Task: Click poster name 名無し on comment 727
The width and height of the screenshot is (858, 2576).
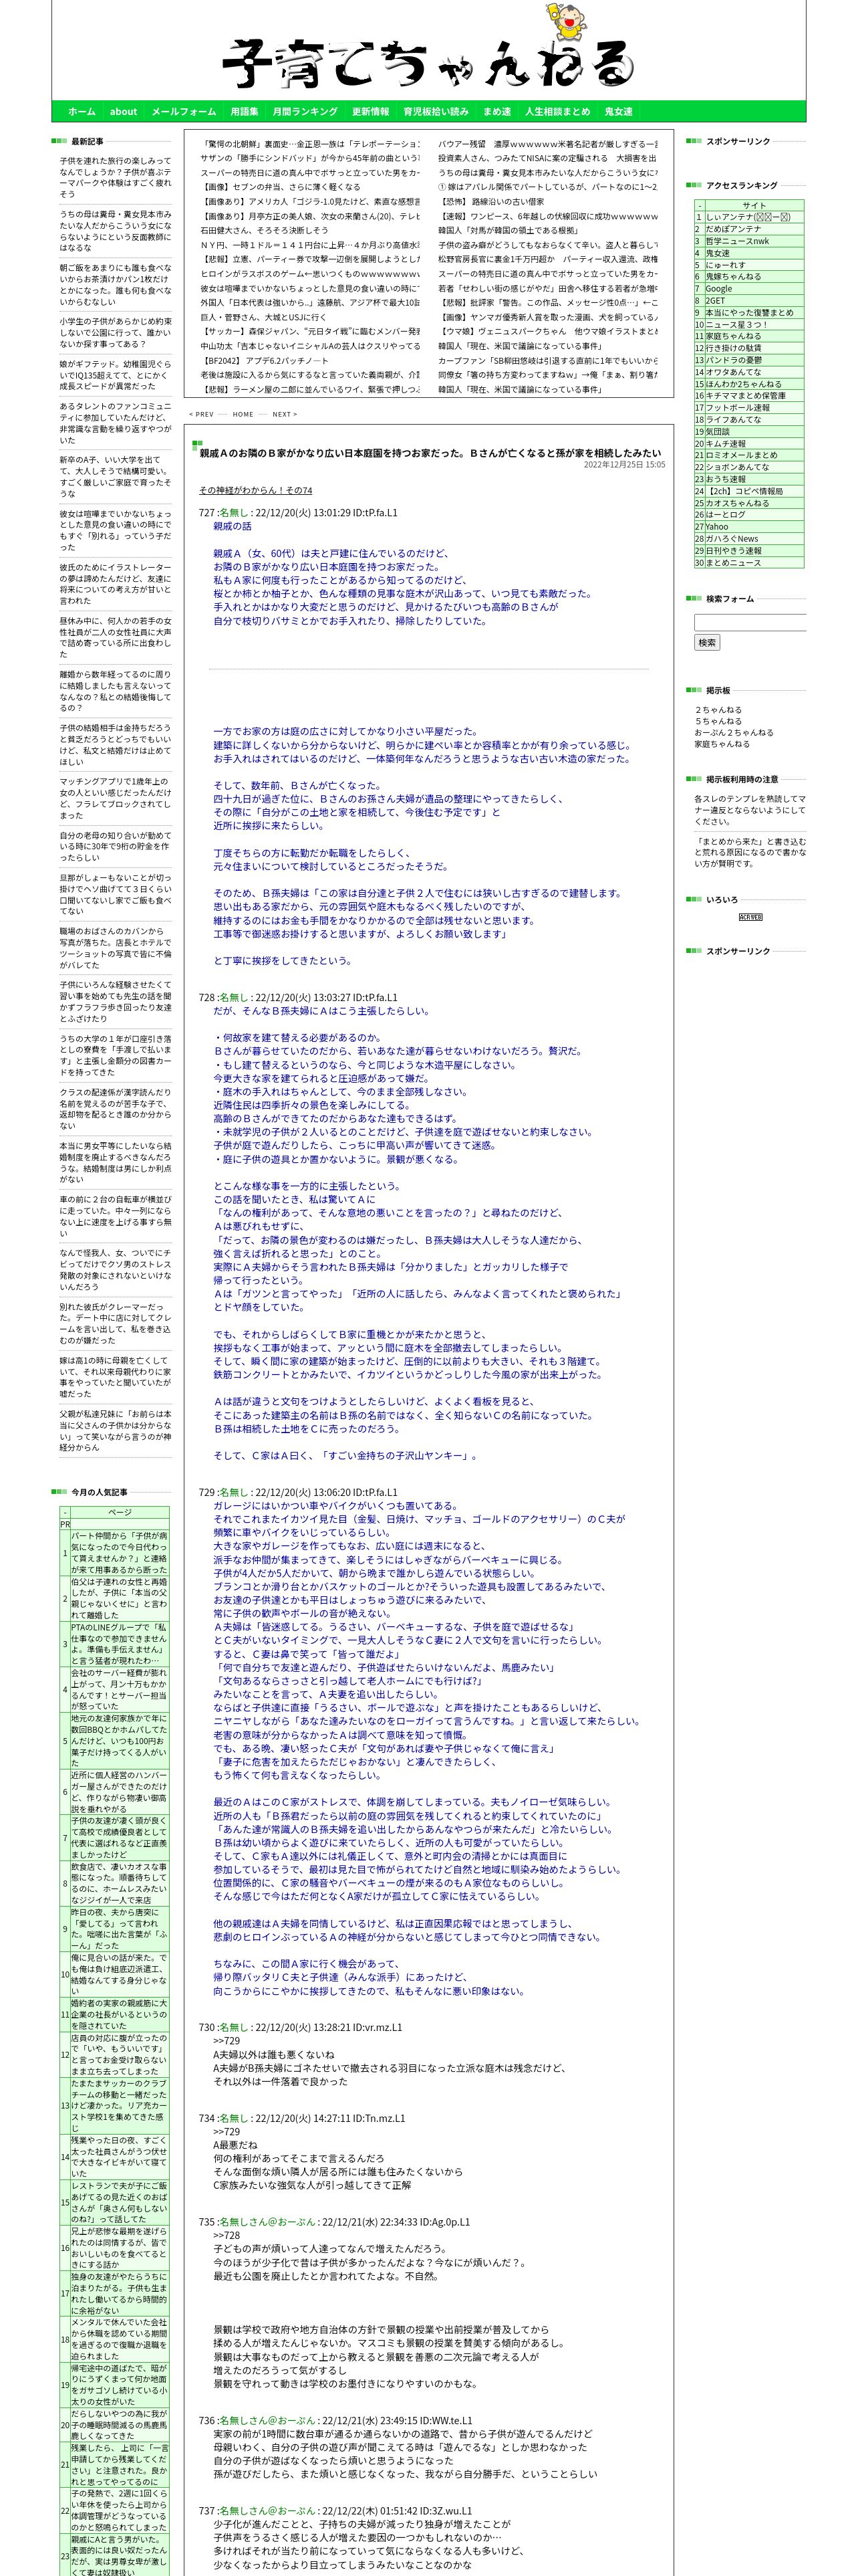Action: [x=234, y=513]
